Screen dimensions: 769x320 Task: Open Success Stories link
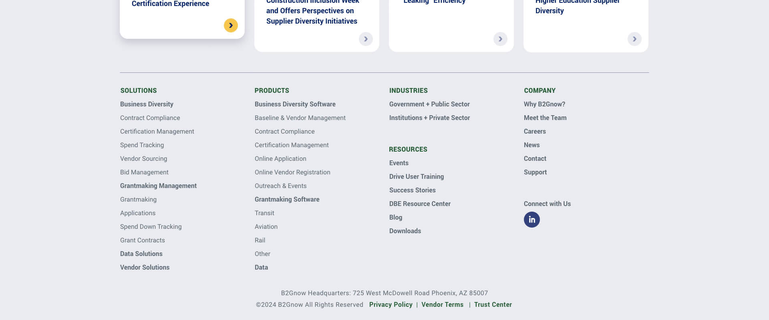[413, 190]
